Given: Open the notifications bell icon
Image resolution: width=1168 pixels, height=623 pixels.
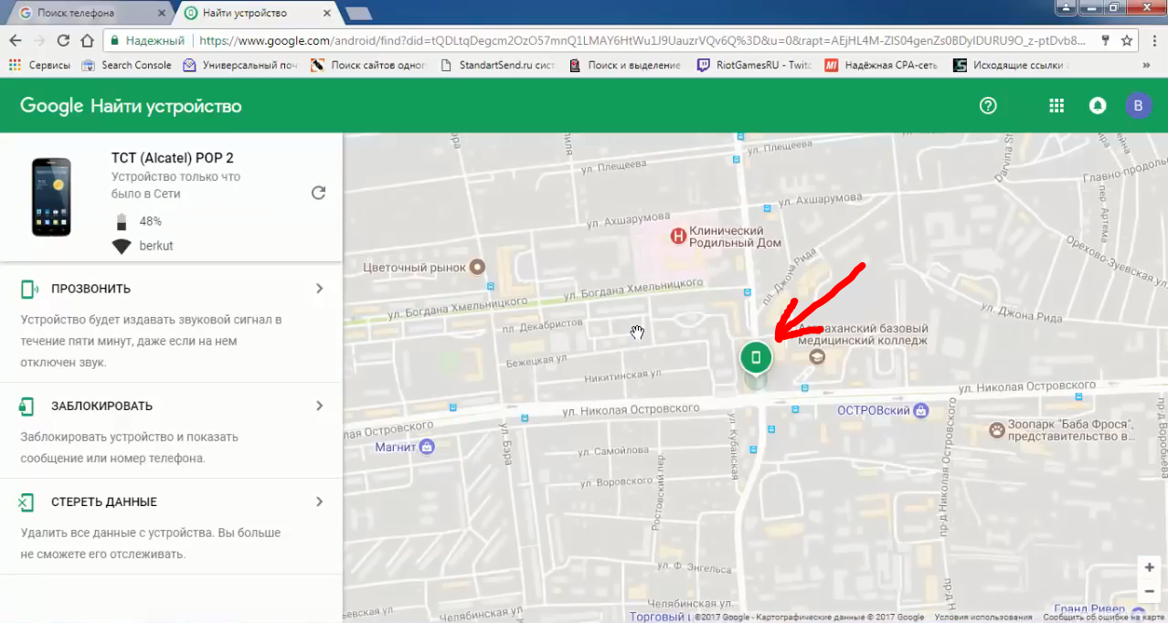Looking at the screenshot, I should [x=1098, y=106].
